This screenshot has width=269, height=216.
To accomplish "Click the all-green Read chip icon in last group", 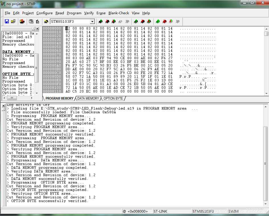I will tap(158, 21).
